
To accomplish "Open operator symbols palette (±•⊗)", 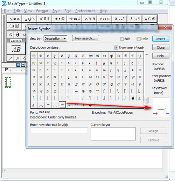I will 59,19.
